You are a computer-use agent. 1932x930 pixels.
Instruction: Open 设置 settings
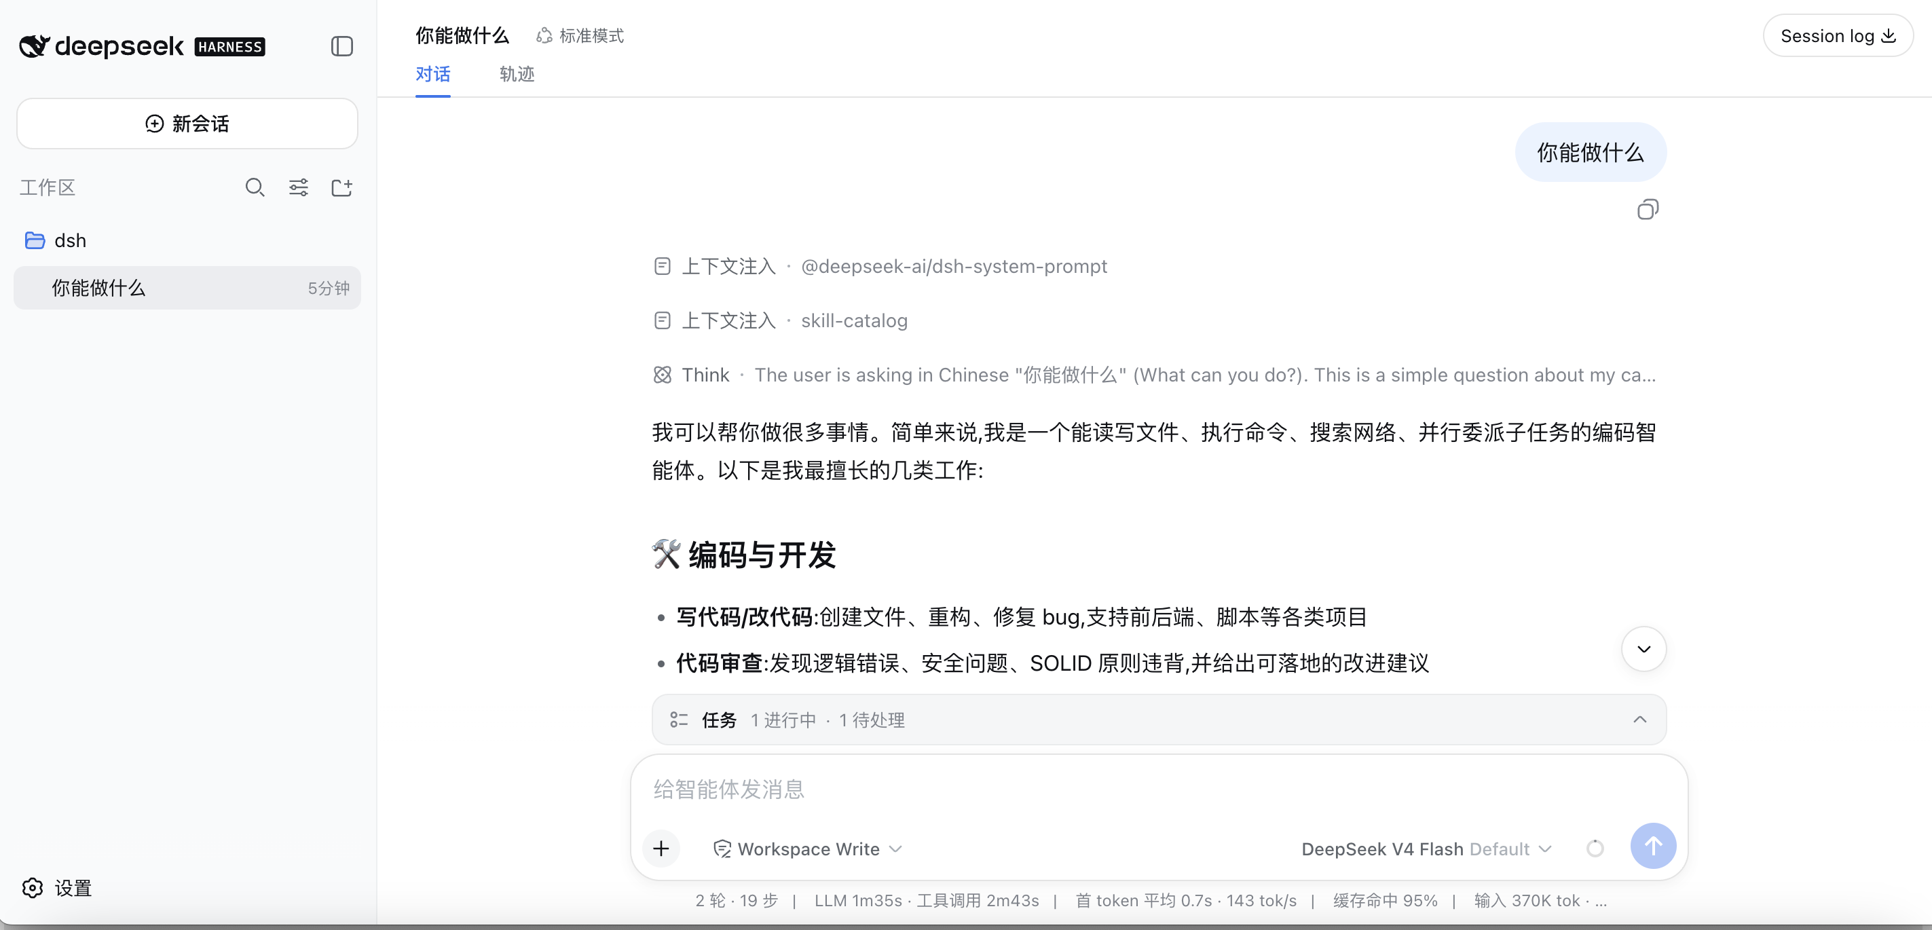(57, 888)
